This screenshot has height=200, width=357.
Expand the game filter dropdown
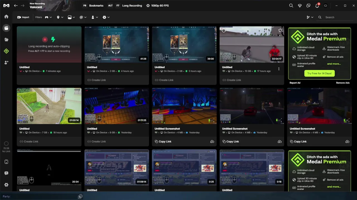[48, 17]
